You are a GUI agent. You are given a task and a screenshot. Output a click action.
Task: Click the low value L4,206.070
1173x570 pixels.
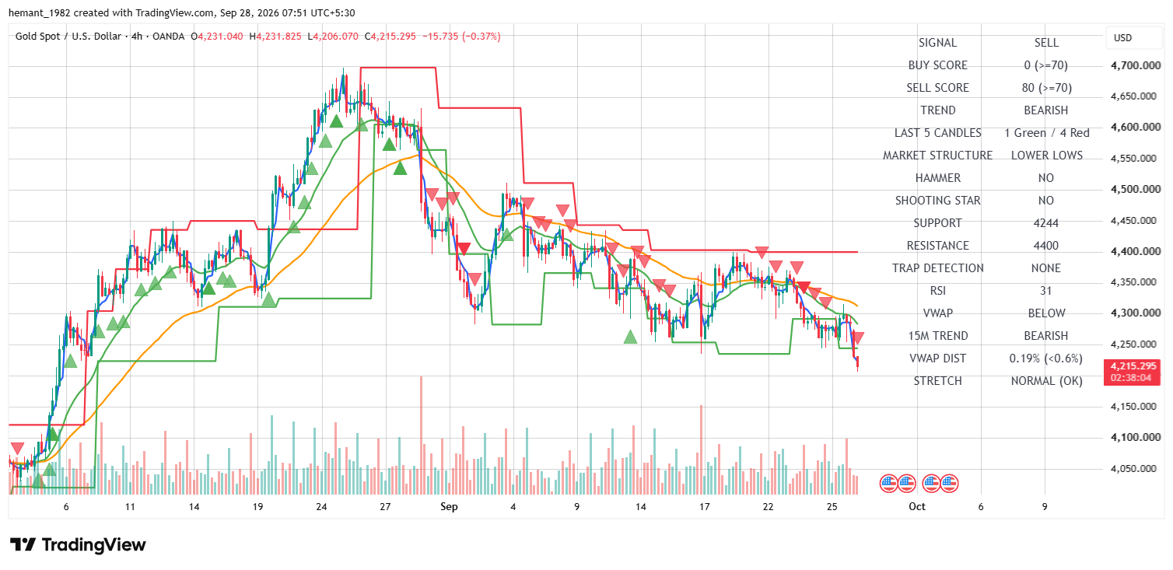pyautogui.click(x=333, y=37)
